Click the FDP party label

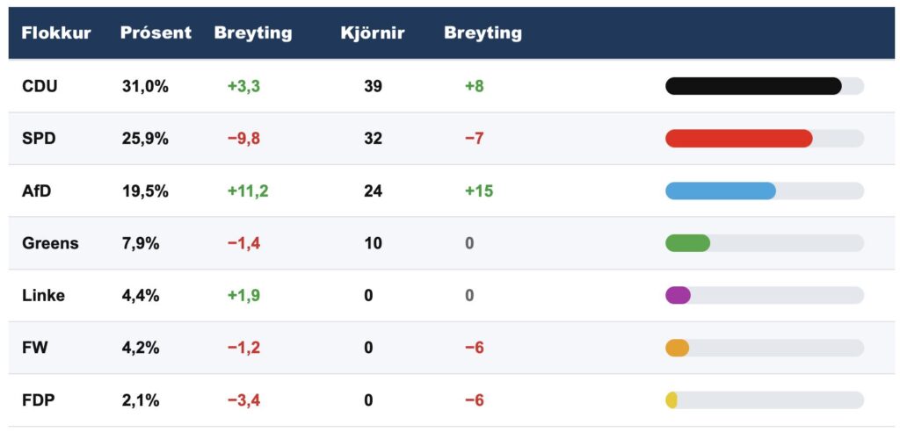coord(39,400)
